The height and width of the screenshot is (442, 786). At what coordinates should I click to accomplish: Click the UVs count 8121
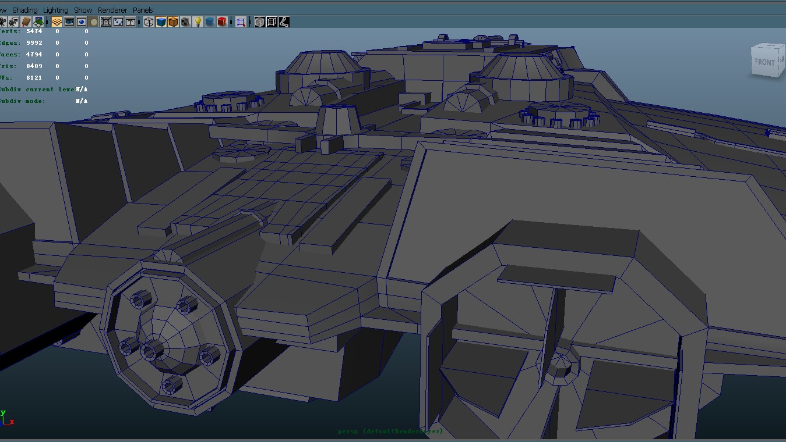[x=34, y=78]
